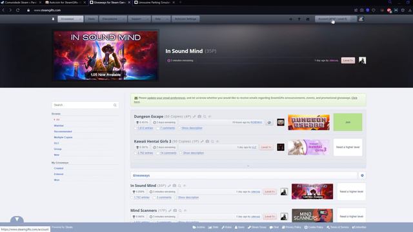
Task: Open giveaways settings gear icon
Action: click(362, 175)
